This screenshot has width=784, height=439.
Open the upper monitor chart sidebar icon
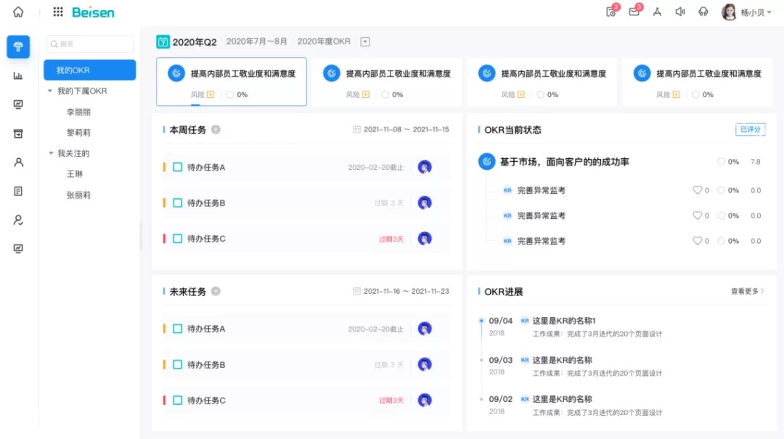click(18, 104)
